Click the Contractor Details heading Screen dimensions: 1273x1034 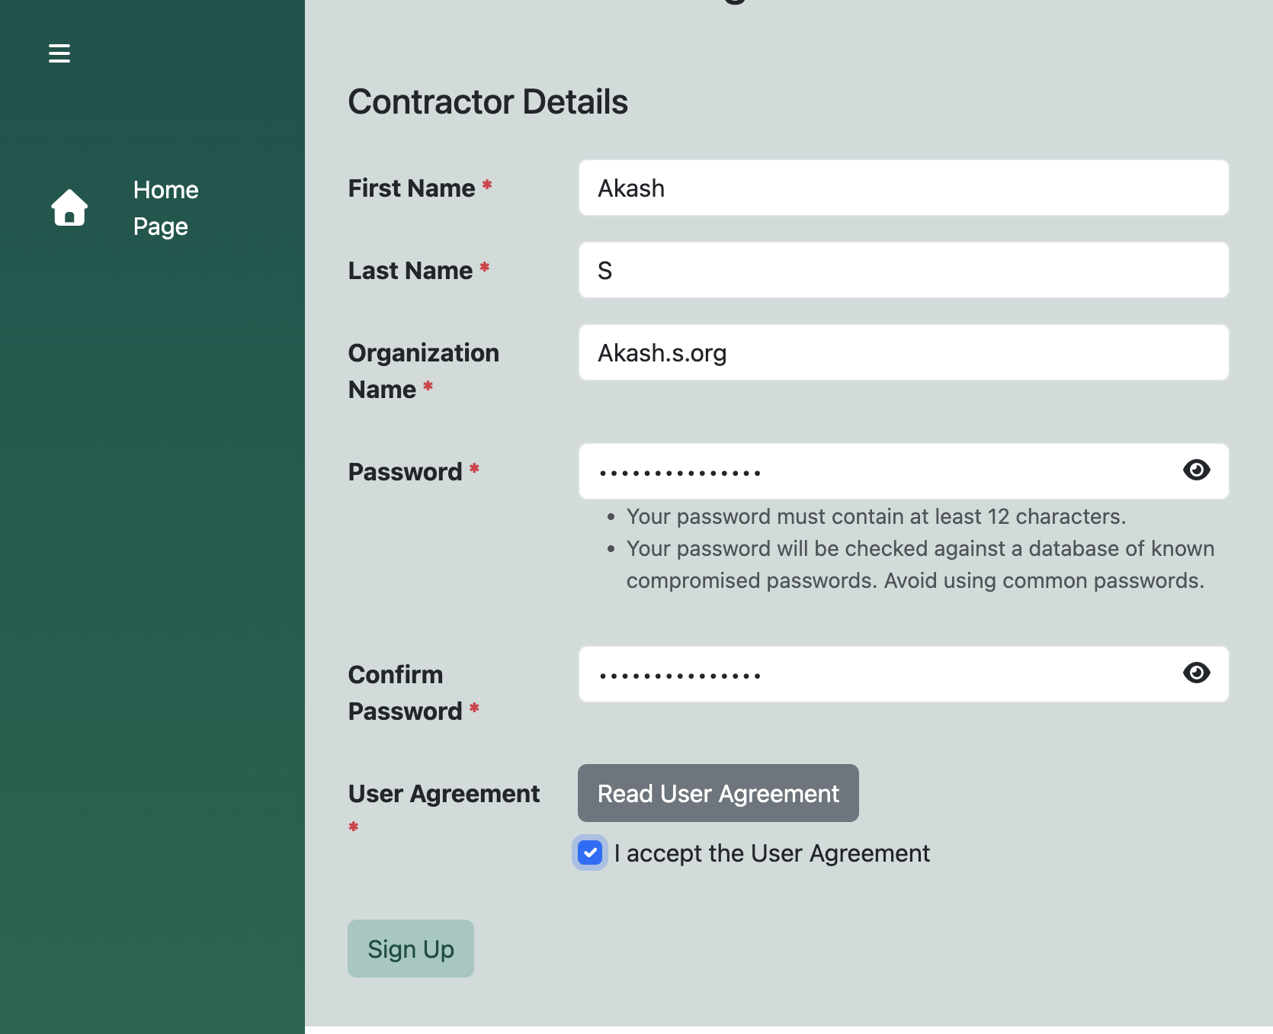click(488, 101)
